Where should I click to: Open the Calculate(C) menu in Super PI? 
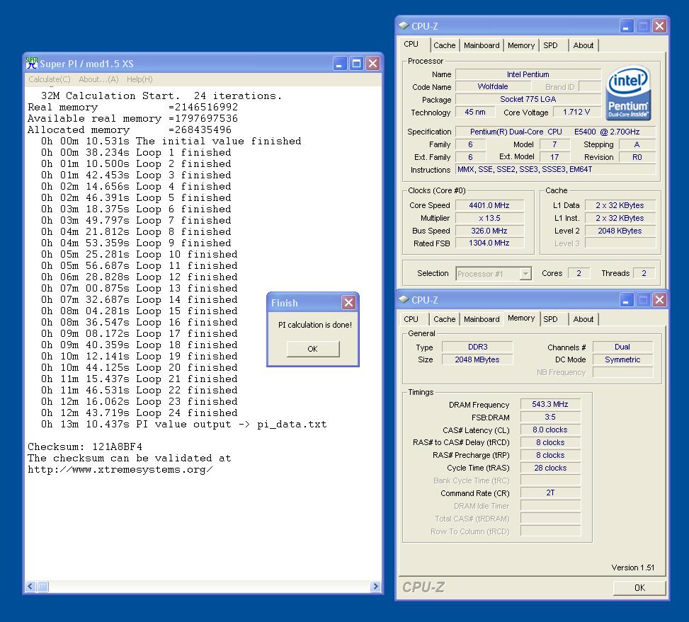point(50,79)
